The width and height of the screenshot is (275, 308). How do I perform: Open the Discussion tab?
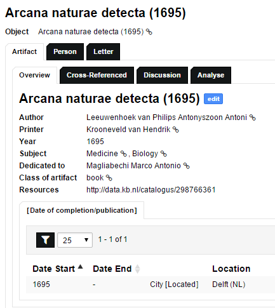162,76
